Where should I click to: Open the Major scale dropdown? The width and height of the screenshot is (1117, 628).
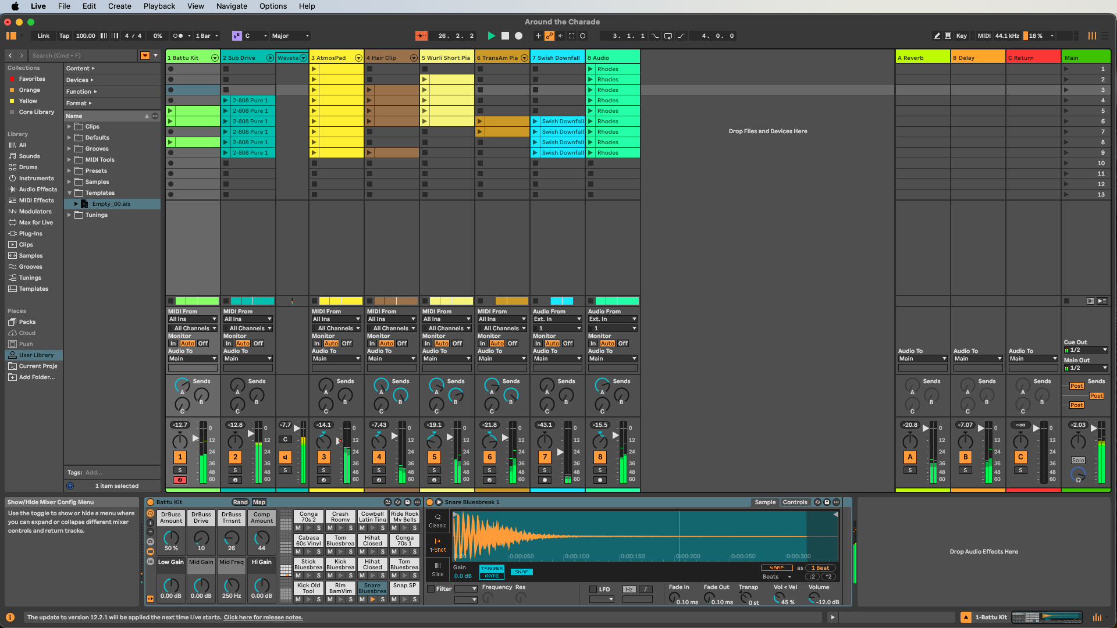(x=290, y=36)
